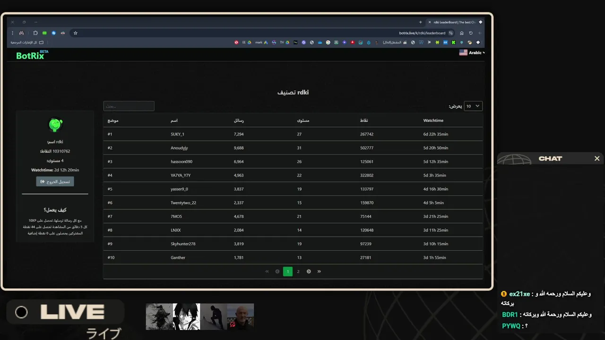Go to pagination page 2
The width and height of the screenshot is (605, 340).
tap(298, 272)
